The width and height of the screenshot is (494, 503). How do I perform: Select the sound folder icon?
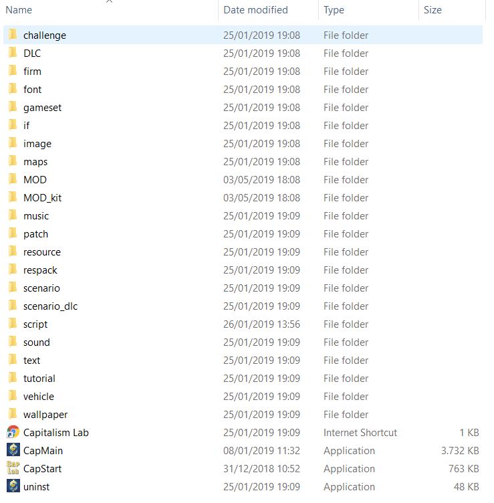coord(13,342)
